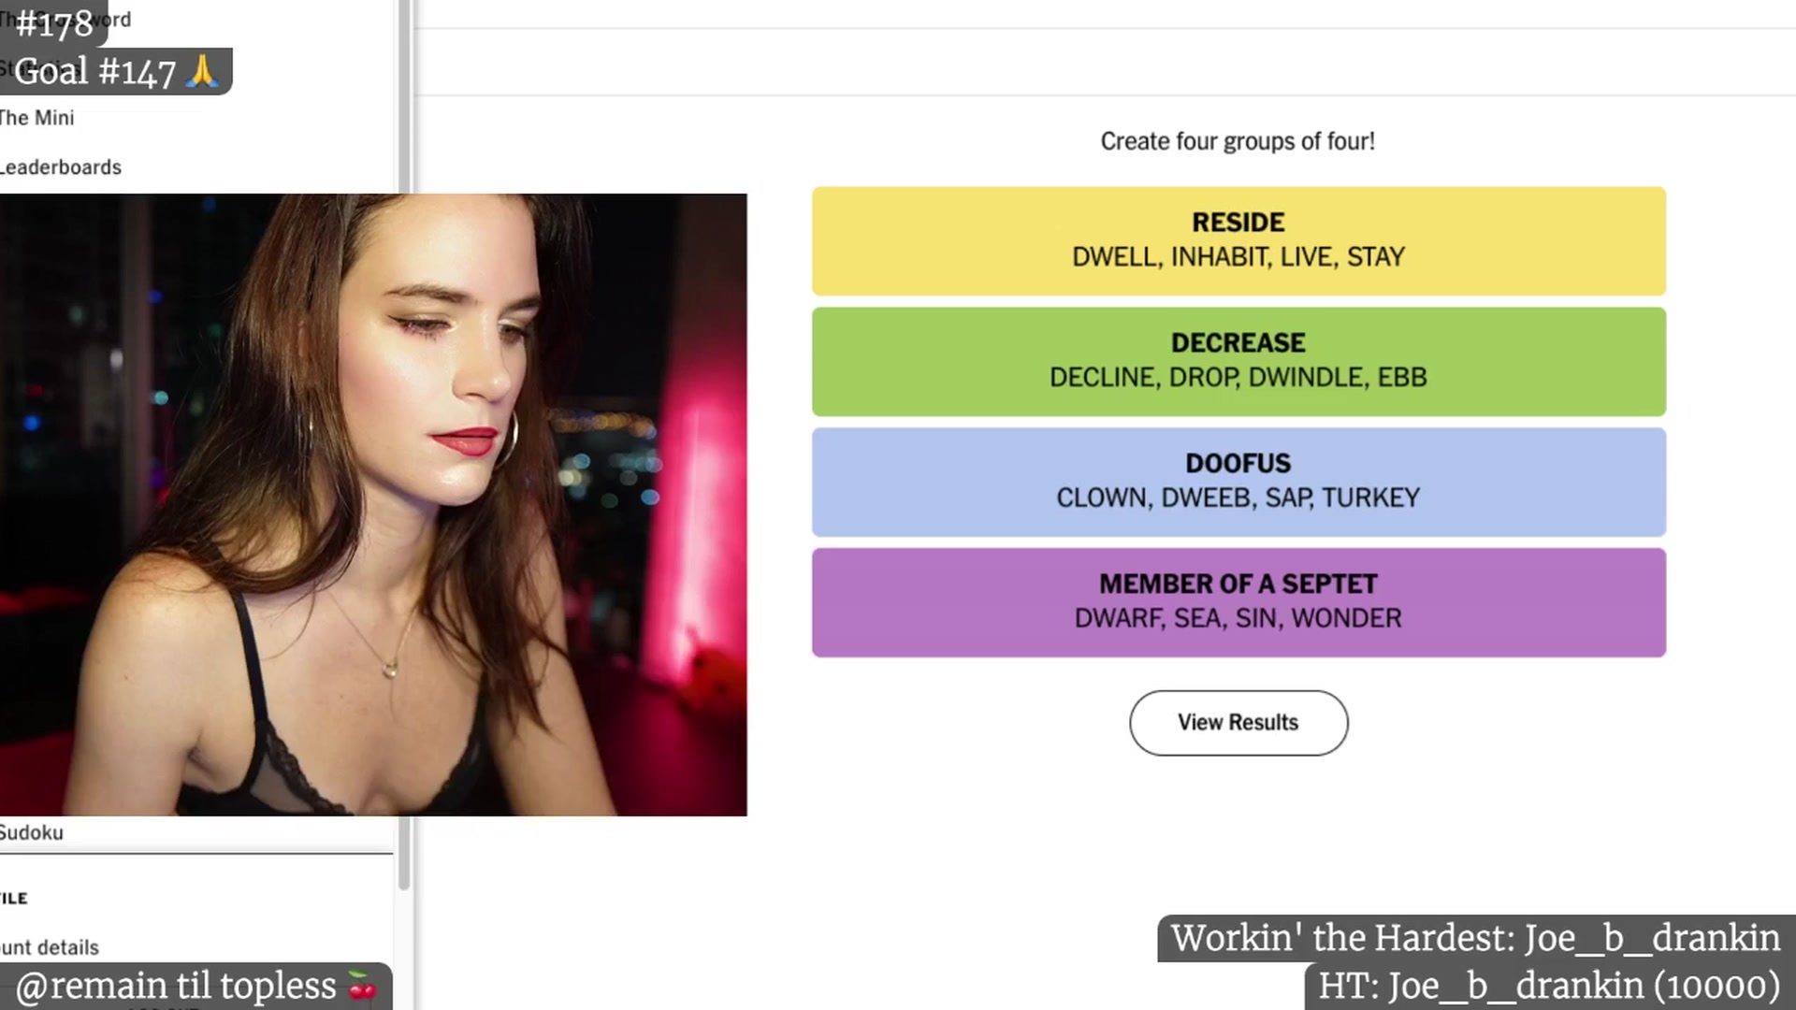
Task: Click the '@remain til topless' overlay text
Action: coord(196,987)
